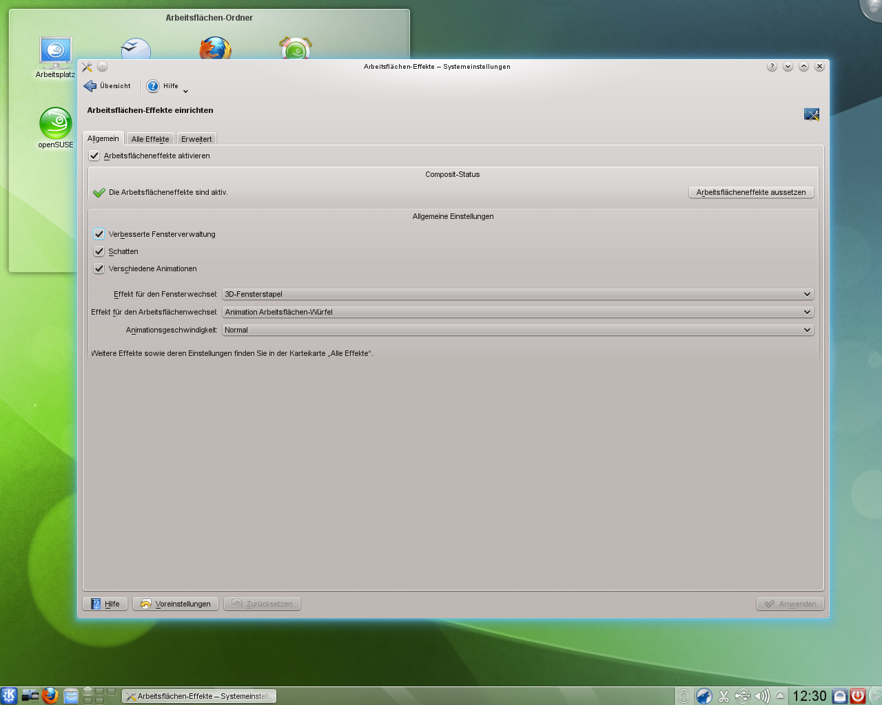Open the KDE application launcher menu
The height and width of the screenshot is (705, 882).
9,695
